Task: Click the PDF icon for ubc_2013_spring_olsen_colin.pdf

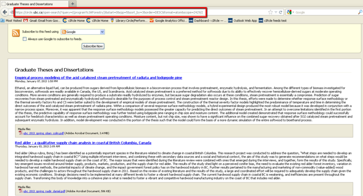Action: [21, 133]
